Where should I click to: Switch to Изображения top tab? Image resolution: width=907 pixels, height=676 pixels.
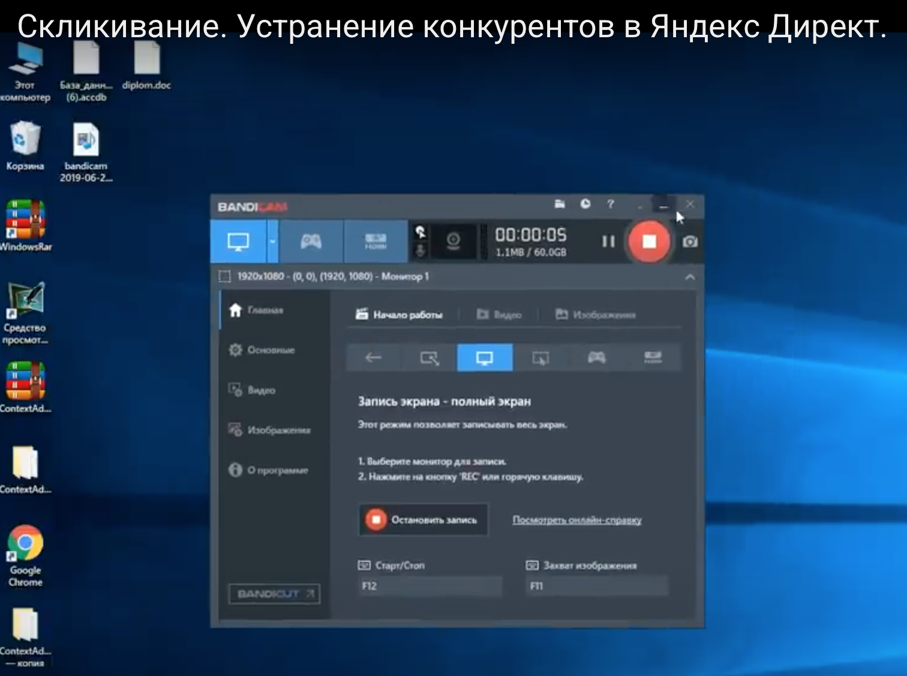596,315
